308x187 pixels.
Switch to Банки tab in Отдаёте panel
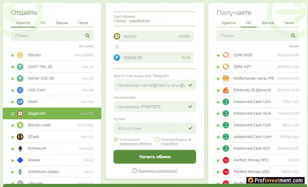62,23
